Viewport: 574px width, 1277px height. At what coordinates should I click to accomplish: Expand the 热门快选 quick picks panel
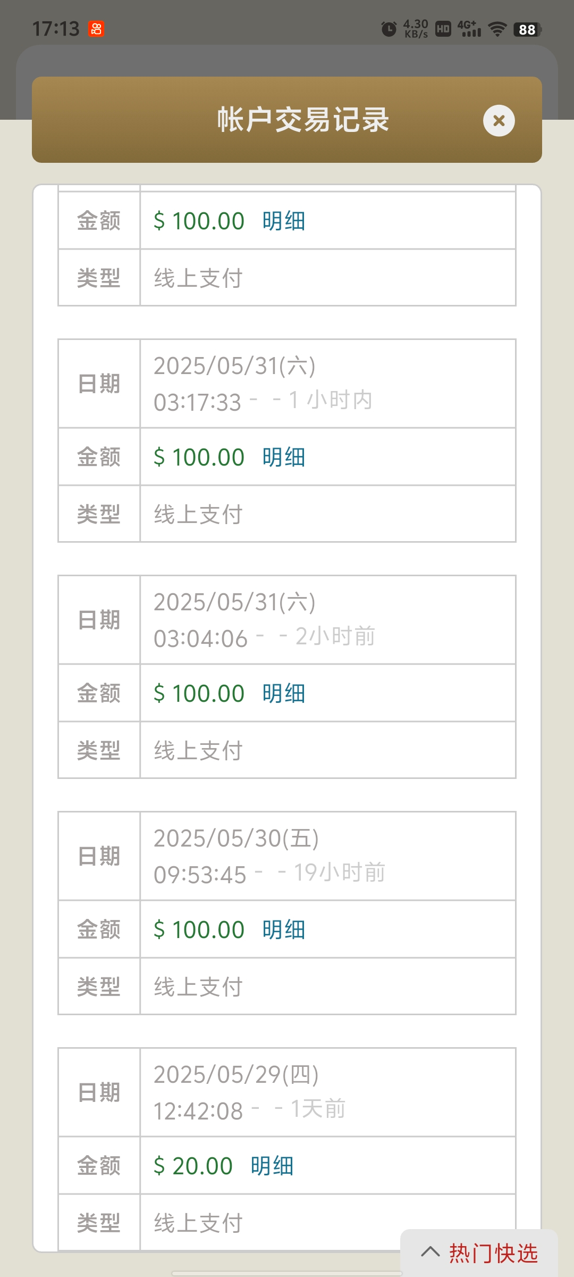point(492,1253)
